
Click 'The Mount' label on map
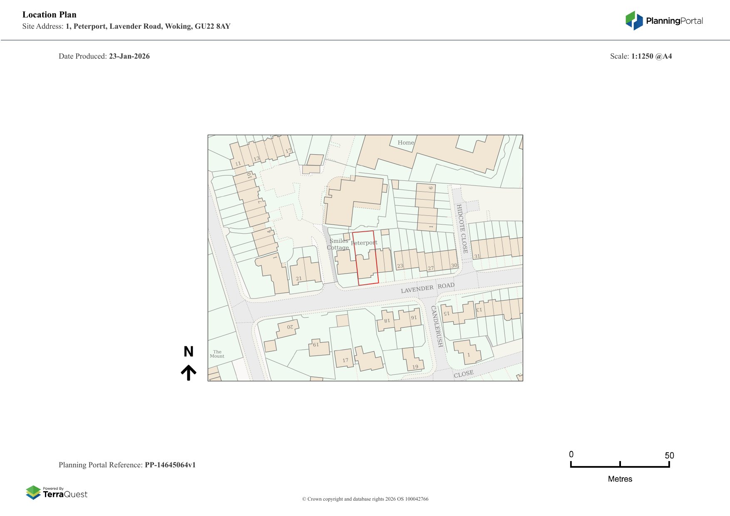[217, 354]
